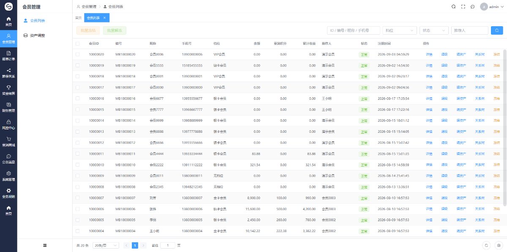Screen dimensions: 507x252
Task: Click 调资产 for member 10000018
Action: coord(461,77)
